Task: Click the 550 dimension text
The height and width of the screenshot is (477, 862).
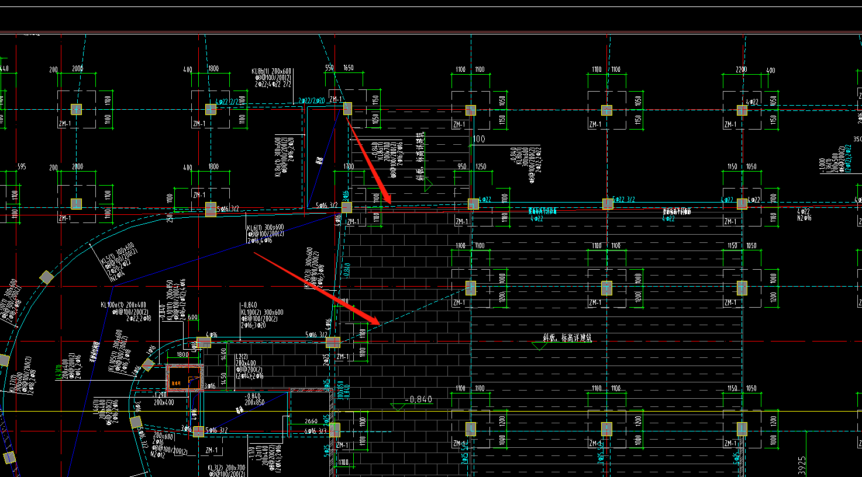Action: pyautogui.click(x=330, y=68)
